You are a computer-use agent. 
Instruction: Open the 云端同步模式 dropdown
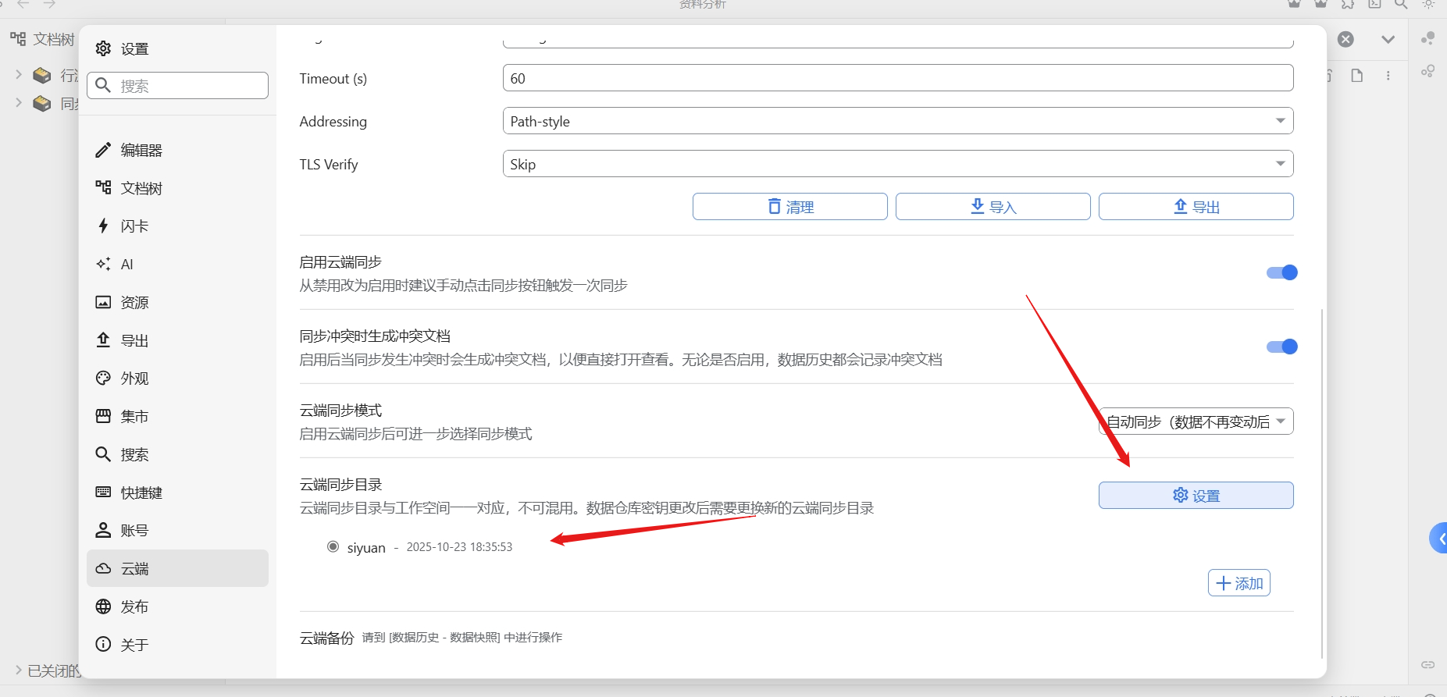1196,421
